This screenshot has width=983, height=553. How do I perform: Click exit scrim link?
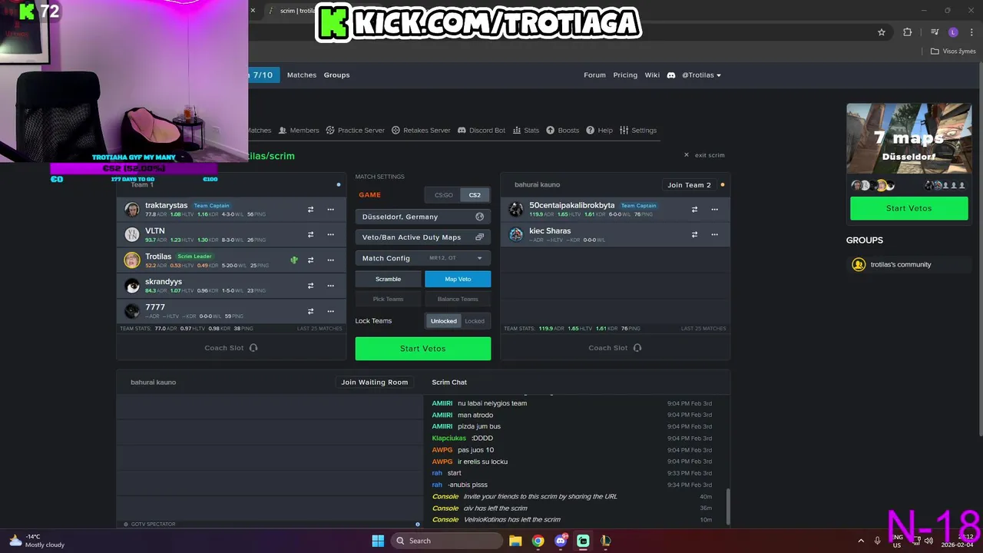[704, 155]
